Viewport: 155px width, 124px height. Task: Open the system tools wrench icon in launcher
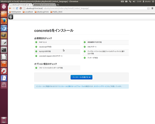click(4, 71)
